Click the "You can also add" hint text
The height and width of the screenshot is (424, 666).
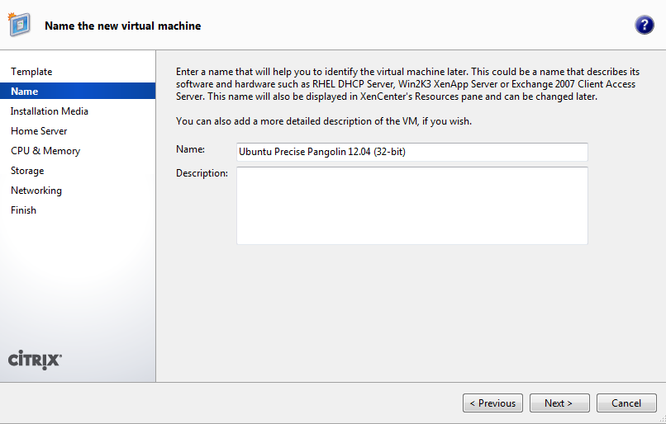pyautogui.click(x=324, y=122)
